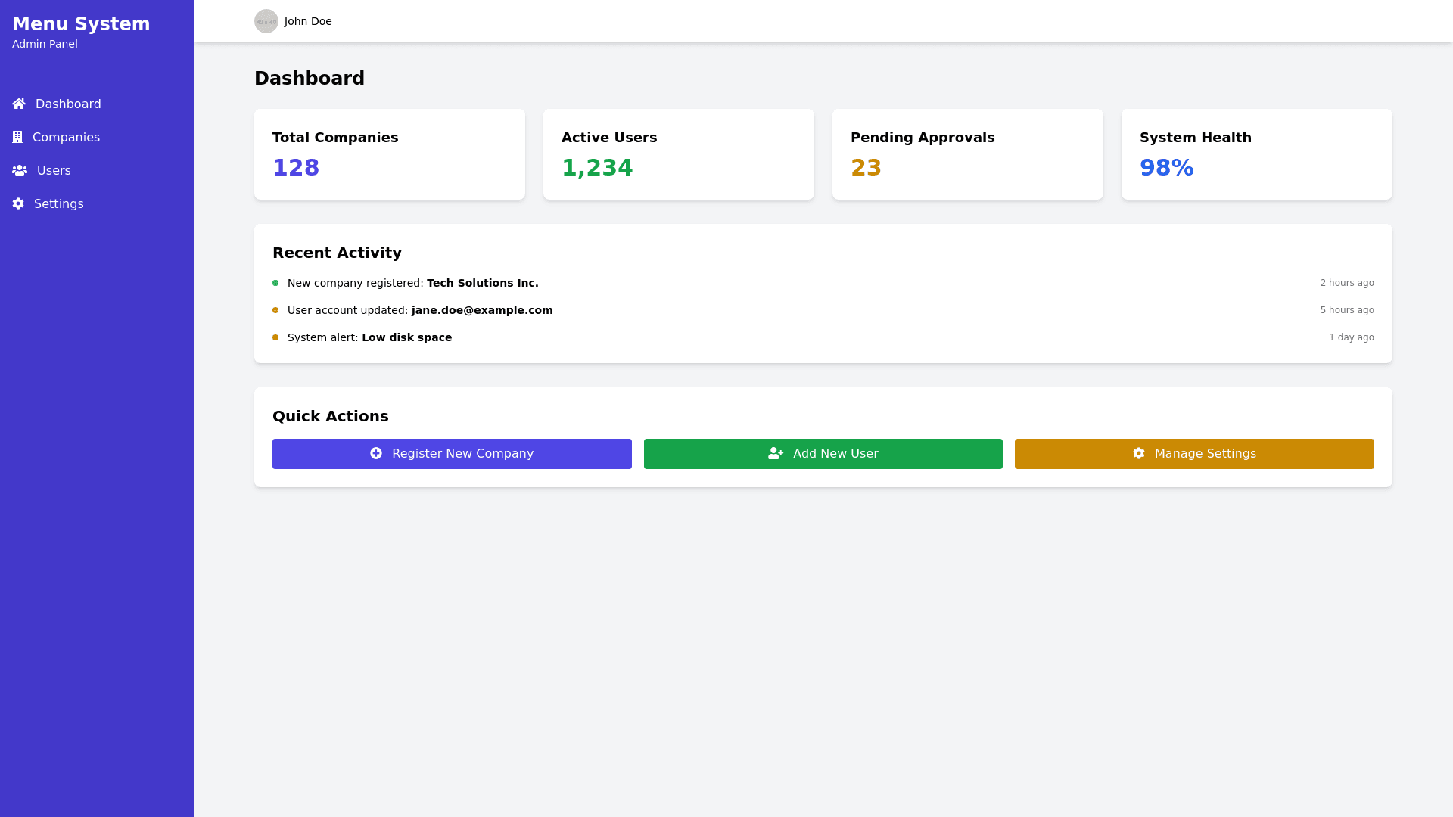Click the John Doe username
The image size is (1453, 817).
[x=308, y=21]
